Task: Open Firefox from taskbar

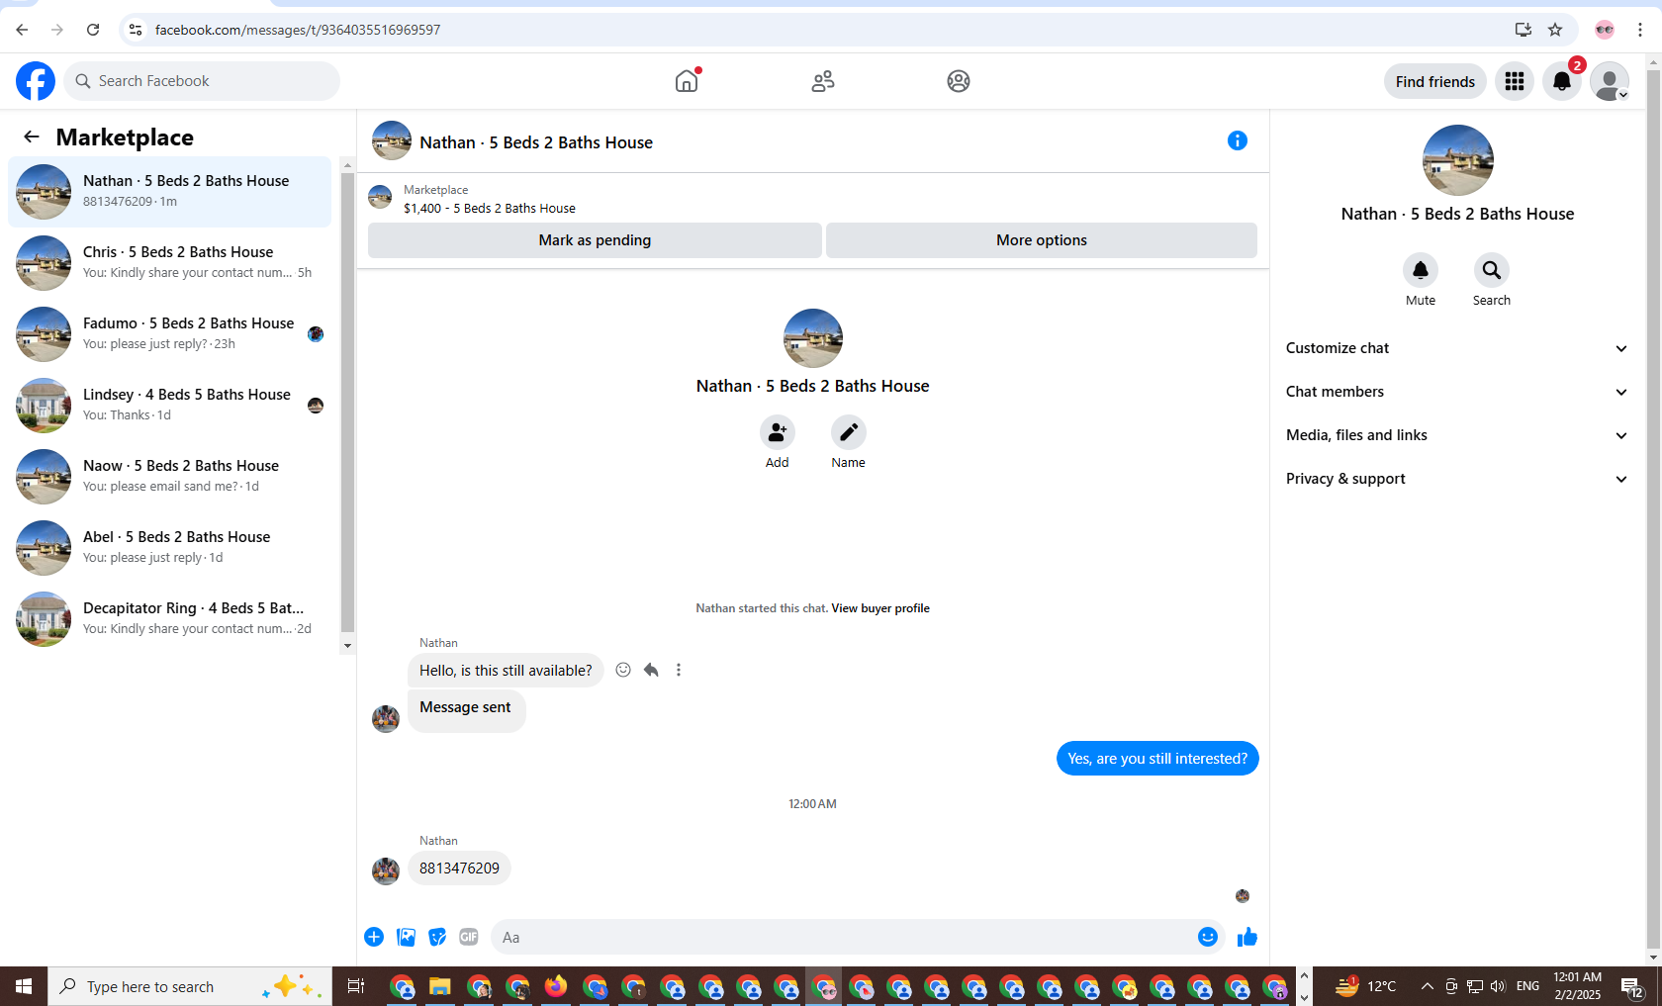Action: point(556,986)
